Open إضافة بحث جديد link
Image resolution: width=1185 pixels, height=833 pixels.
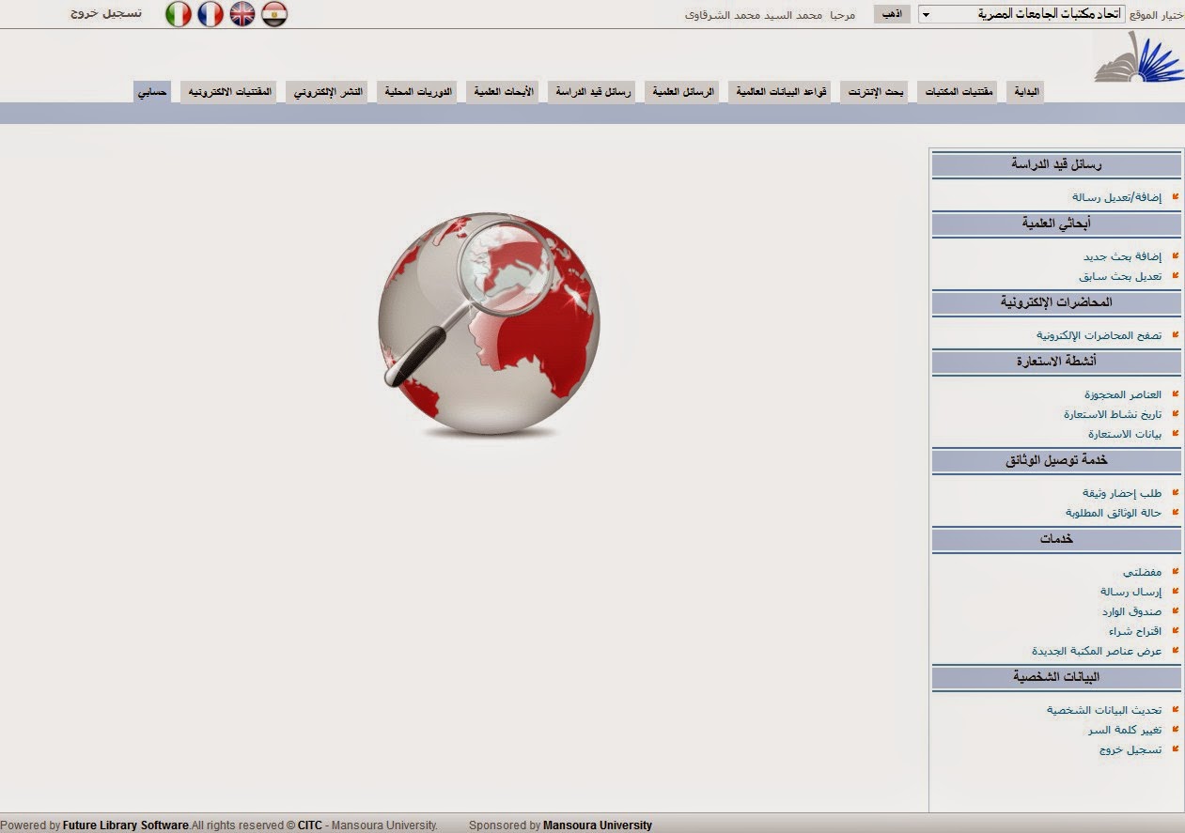tap(1122, 256)
